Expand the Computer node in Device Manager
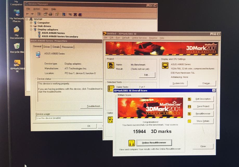The width and height of the screenshot is (239, 167). click(31, 23)
